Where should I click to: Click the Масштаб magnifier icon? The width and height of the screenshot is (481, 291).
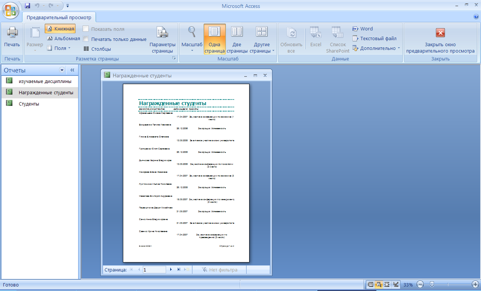click(x=192, y=32)
